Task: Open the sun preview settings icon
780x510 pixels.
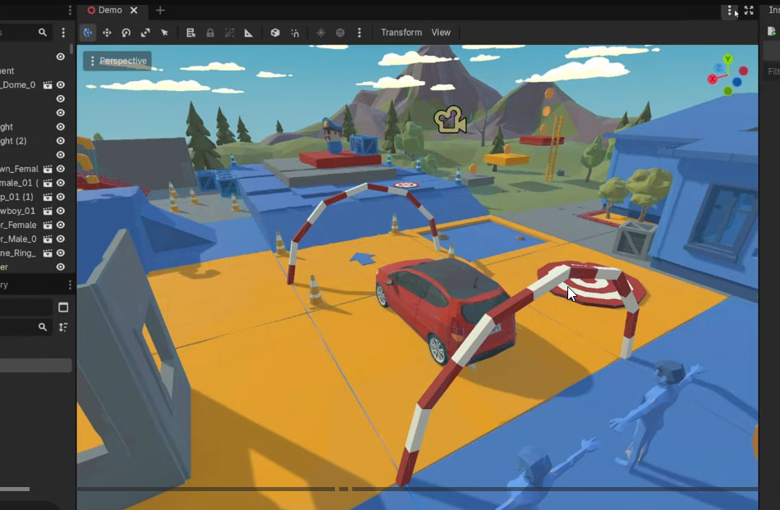Action: click(321, 33)
